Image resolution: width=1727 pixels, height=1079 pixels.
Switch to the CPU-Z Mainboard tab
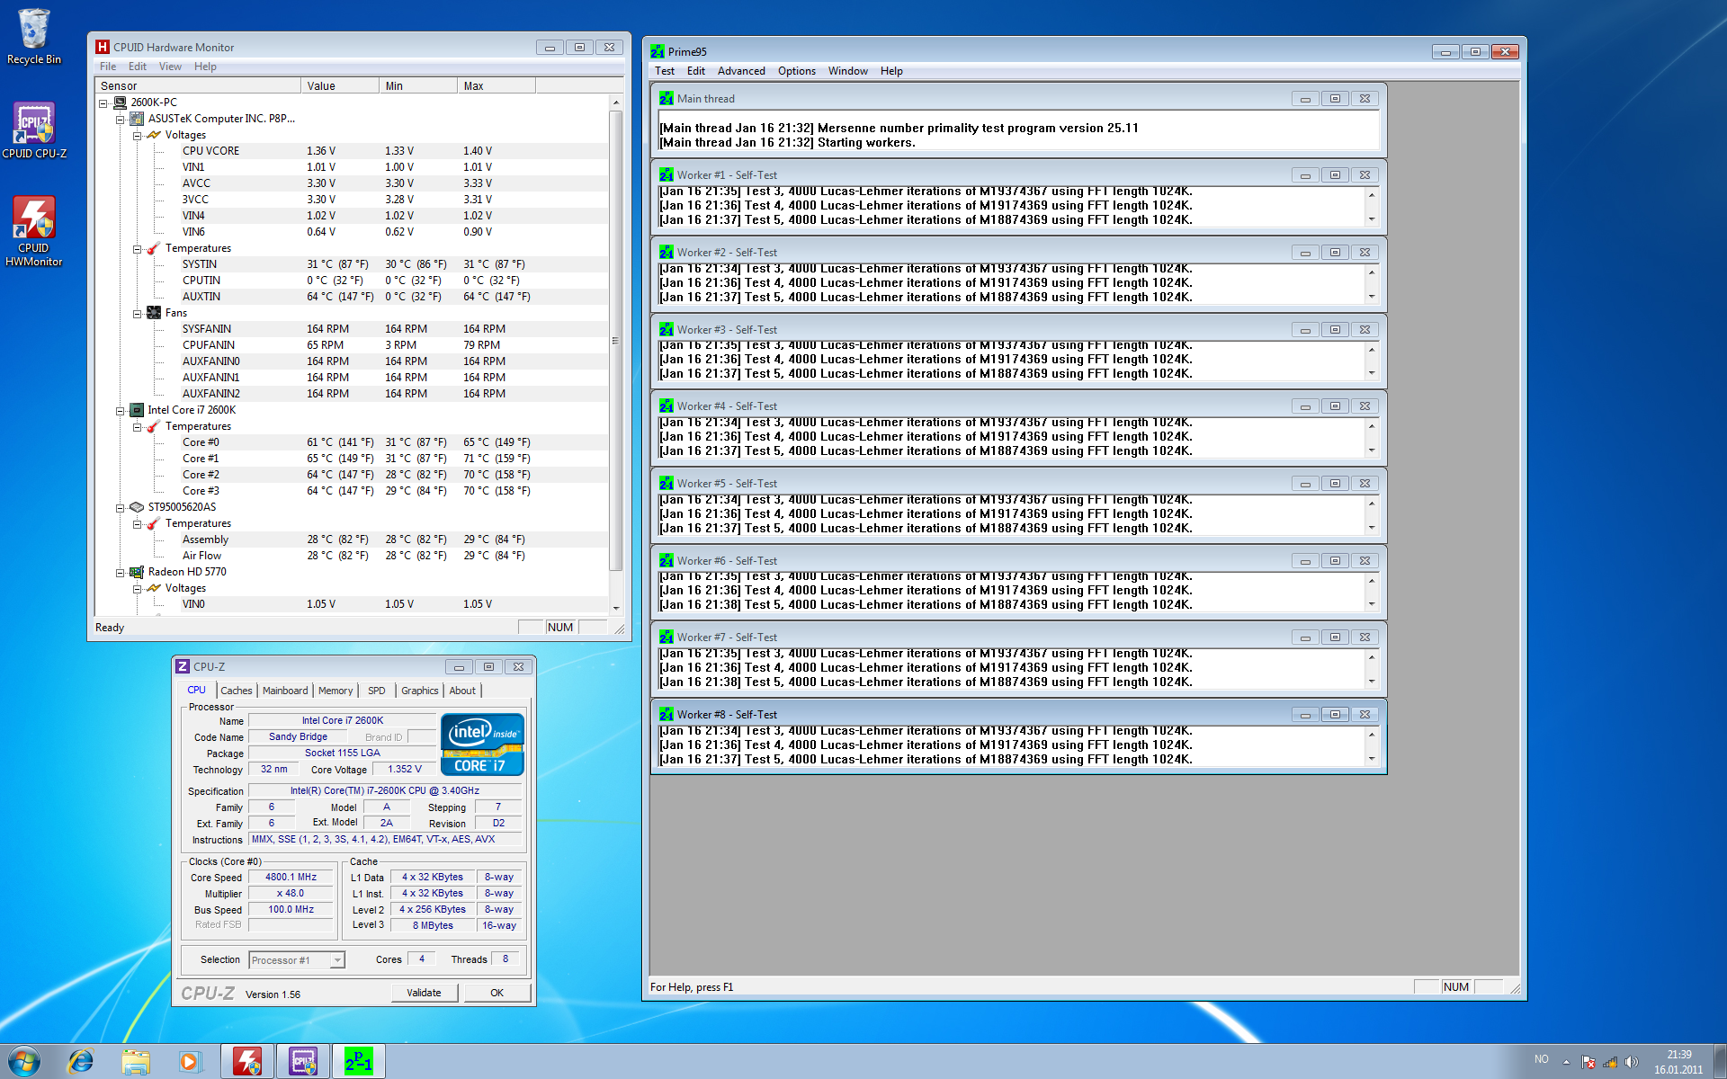coord(285,691)
